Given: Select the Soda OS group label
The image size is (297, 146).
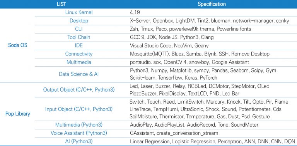Looking at the screenshot, I should 18,45.
